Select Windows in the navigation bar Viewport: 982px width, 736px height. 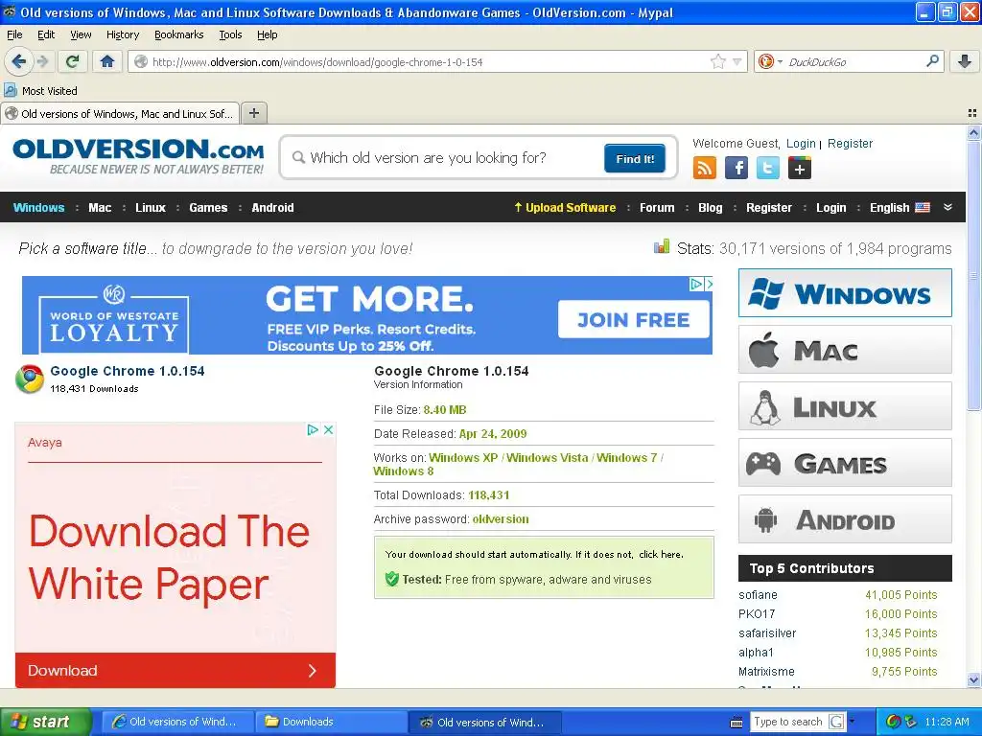tap(38, 207)
